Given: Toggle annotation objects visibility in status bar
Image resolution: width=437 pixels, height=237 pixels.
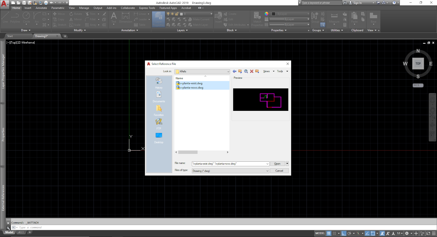Looking at the screenshot, I should [x=382, y=233].
